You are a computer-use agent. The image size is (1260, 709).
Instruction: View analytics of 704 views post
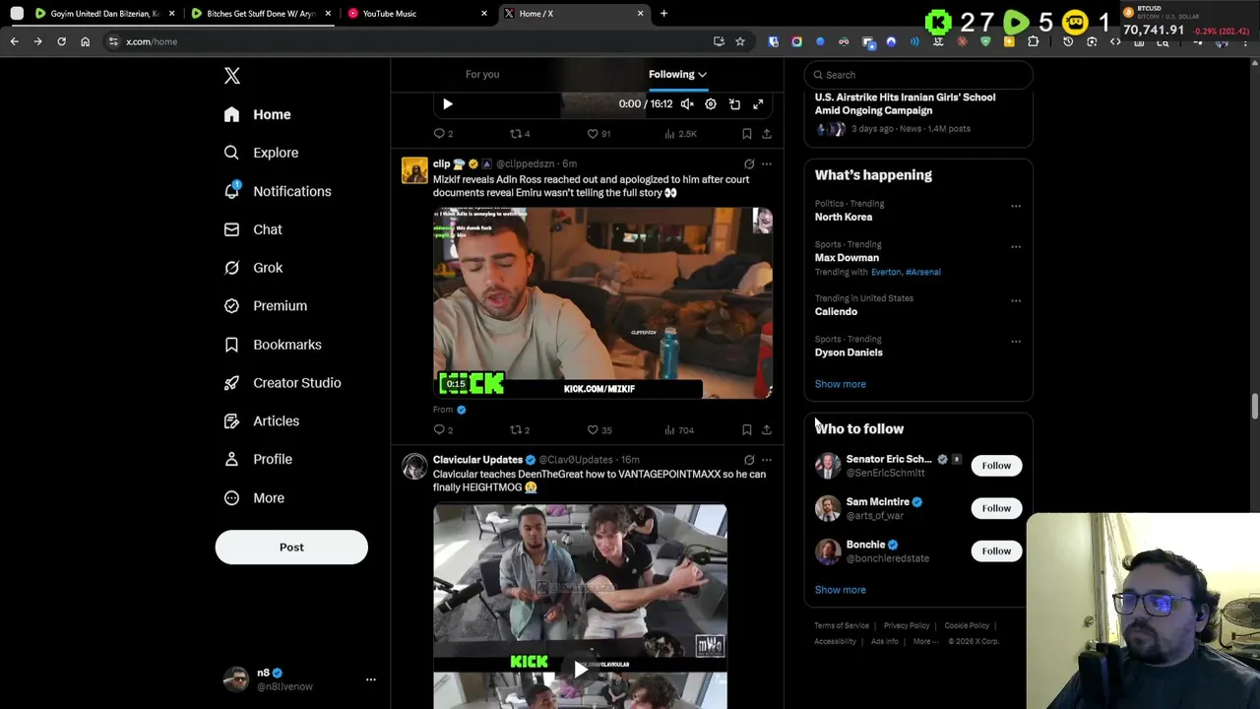(679, 430)
